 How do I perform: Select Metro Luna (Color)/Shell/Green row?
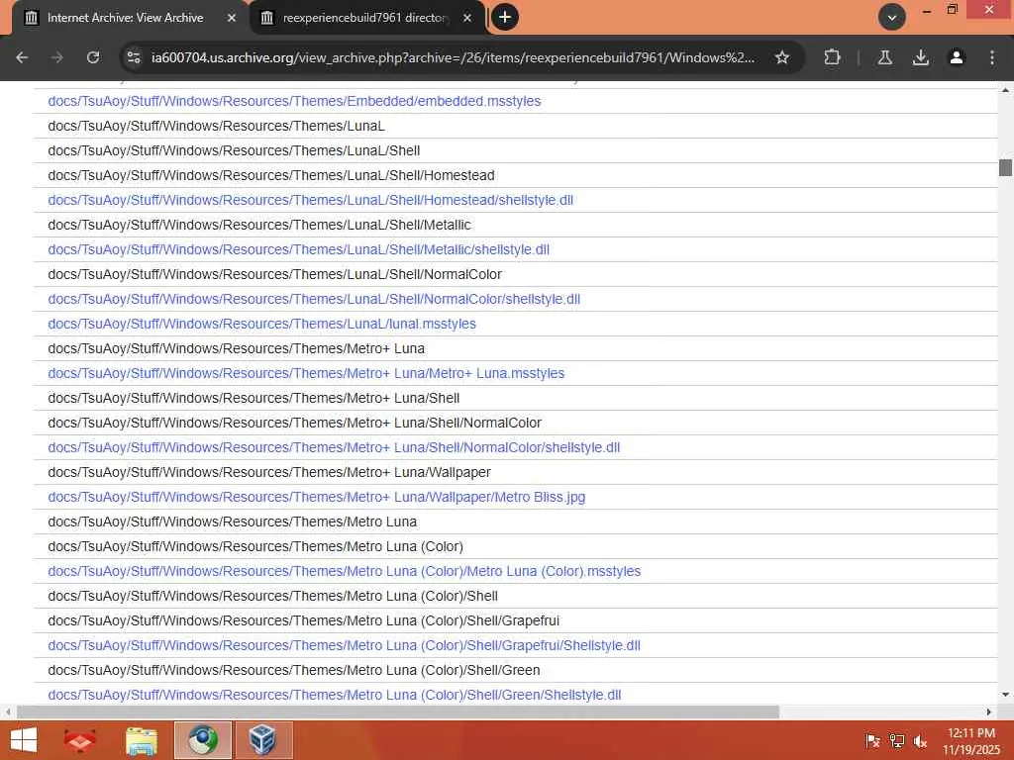click(x=515, y=670)
